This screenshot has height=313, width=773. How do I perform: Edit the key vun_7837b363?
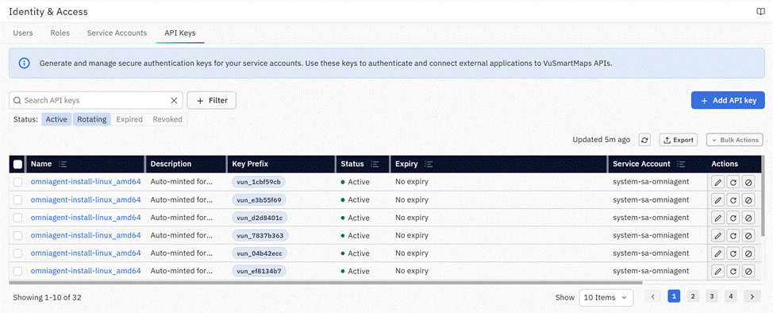[x=718, y=235]
